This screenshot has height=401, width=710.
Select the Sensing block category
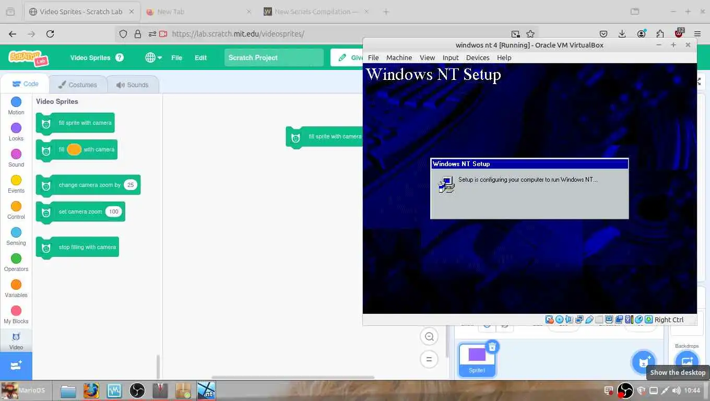(x=16, y=236)
